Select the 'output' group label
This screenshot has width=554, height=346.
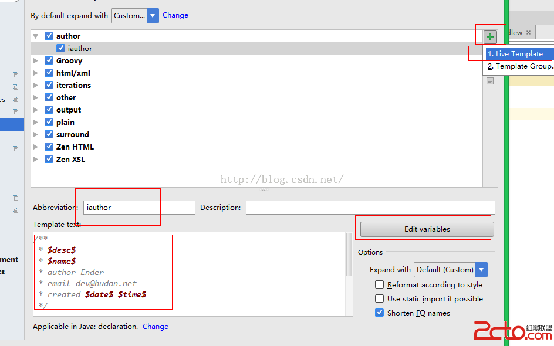[69, 110]
